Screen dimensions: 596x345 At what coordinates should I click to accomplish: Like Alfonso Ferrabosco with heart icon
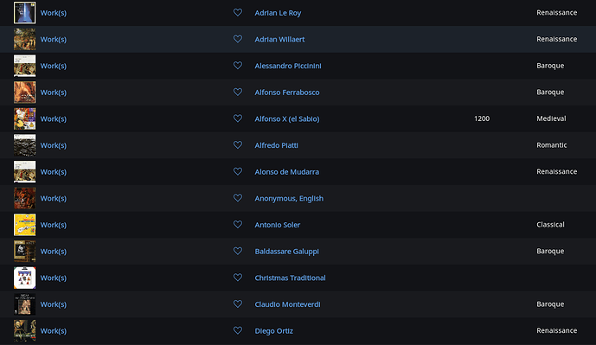[238, 92]
